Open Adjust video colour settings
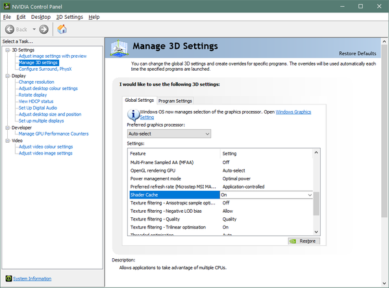389x288 pixels. [x=45, y=147]
